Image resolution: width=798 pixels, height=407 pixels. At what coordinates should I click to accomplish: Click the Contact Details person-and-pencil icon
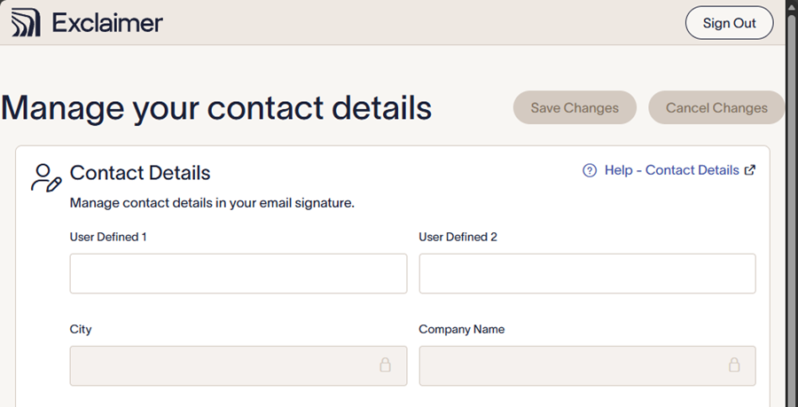tap(45, 177)
